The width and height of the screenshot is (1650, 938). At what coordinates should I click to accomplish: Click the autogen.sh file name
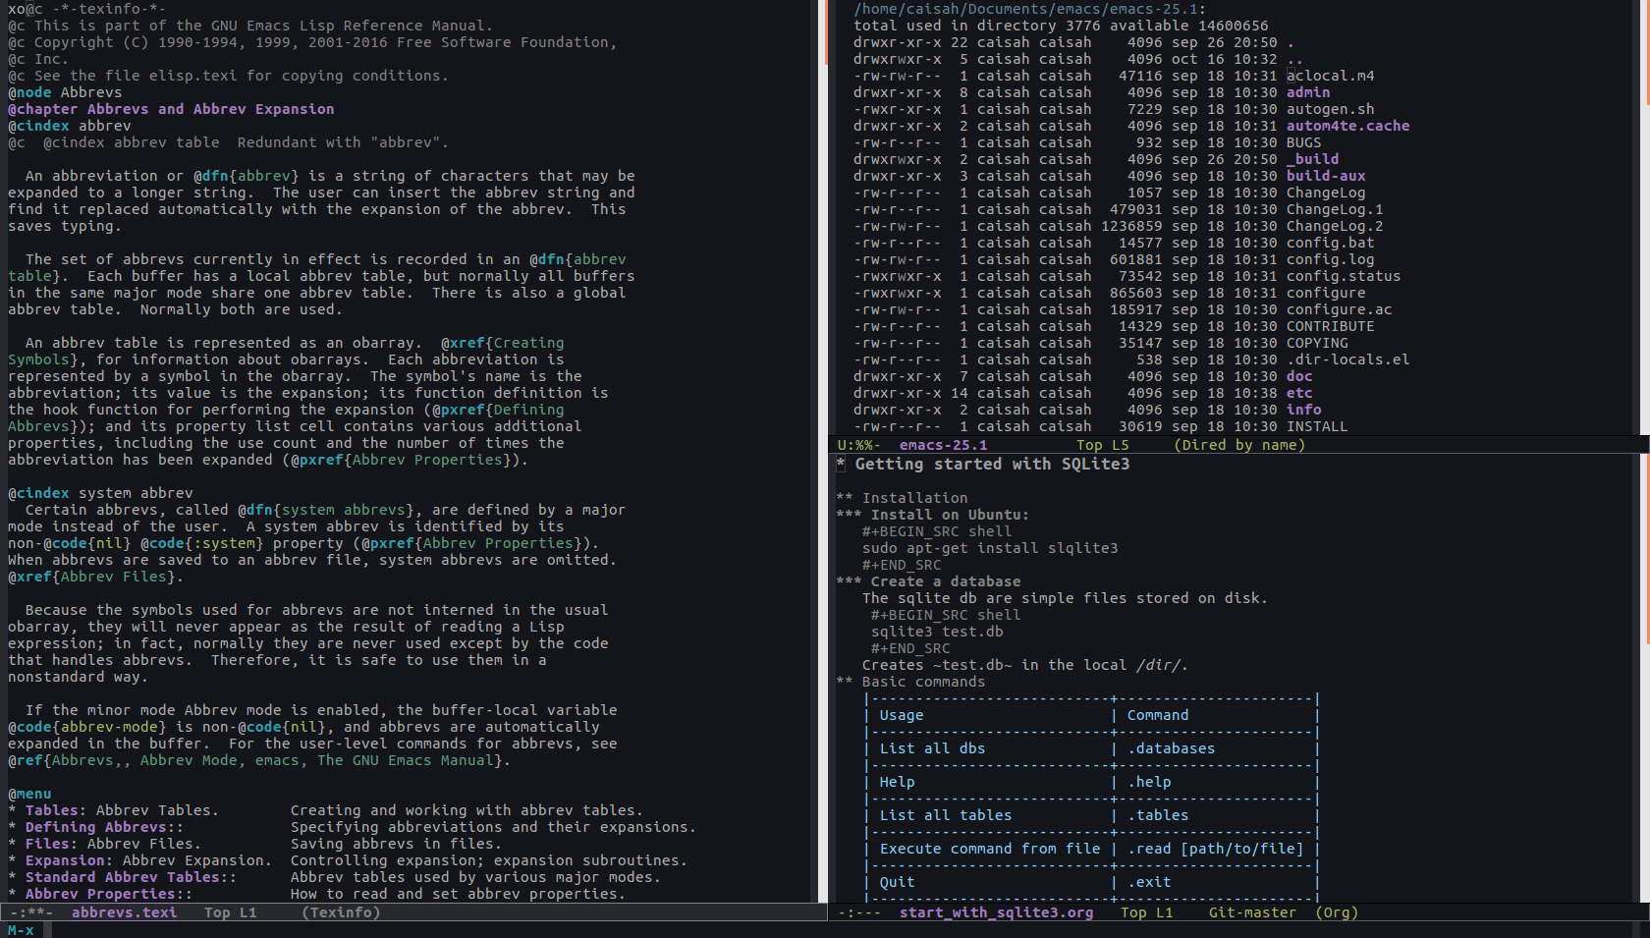pyautogui.click(x=1331, y=109)
